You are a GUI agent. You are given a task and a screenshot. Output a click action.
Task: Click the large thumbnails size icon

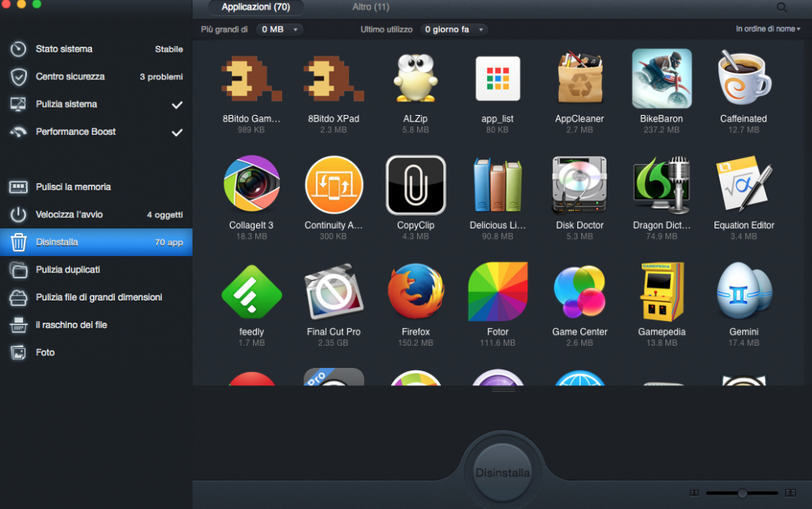coord(791,493)
